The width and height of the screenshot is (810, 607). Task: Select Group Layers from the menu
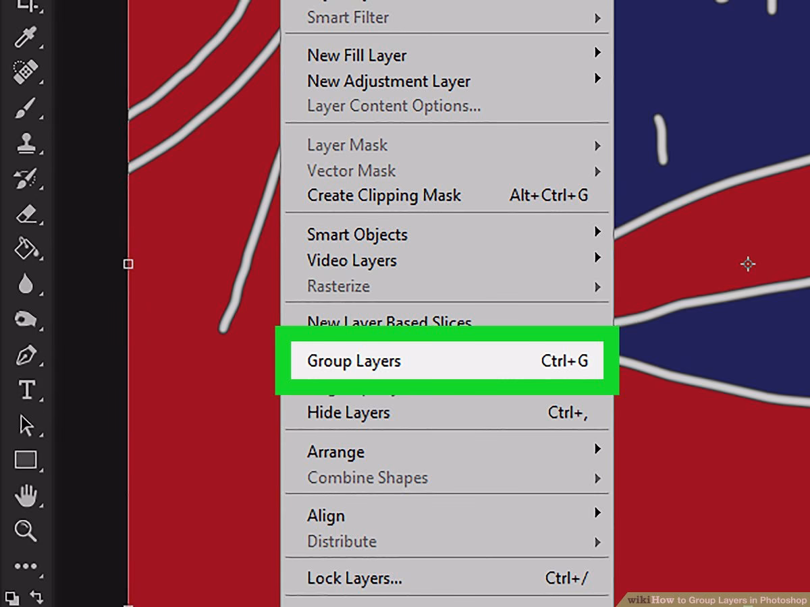pyautogui.click(x=353, y=361)
